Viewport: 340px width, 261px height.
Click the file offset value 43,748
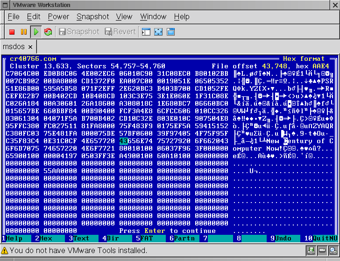[x=275, y=66]
